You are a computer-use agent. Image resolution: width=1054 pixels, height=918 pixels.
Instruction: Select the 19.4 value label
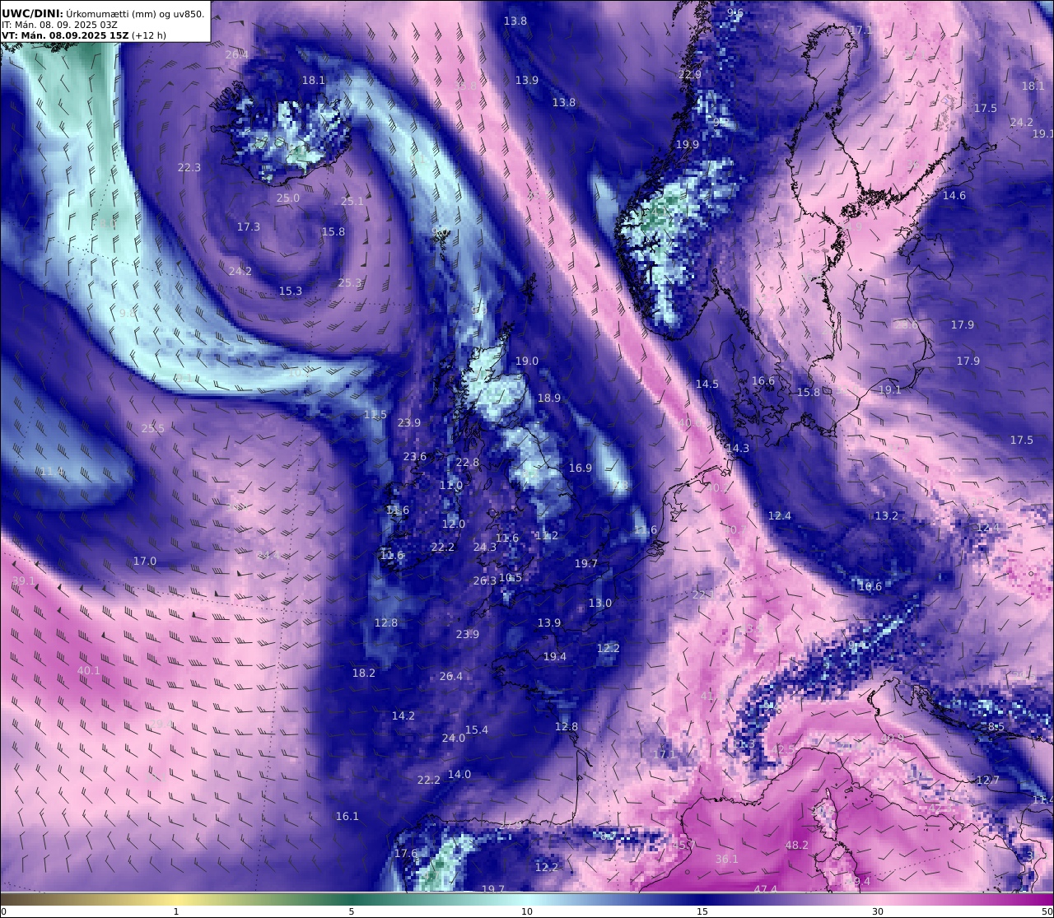pyautogui.click(x=555, y=657)
